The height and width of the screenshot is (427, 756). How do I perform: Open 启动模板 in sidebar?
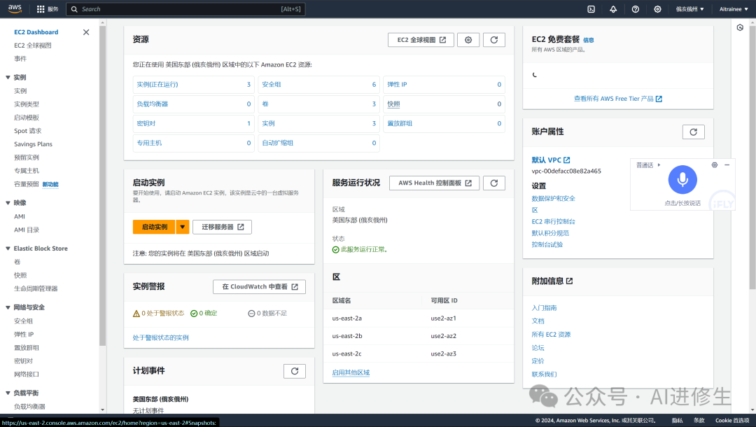(x=27, y=118)
